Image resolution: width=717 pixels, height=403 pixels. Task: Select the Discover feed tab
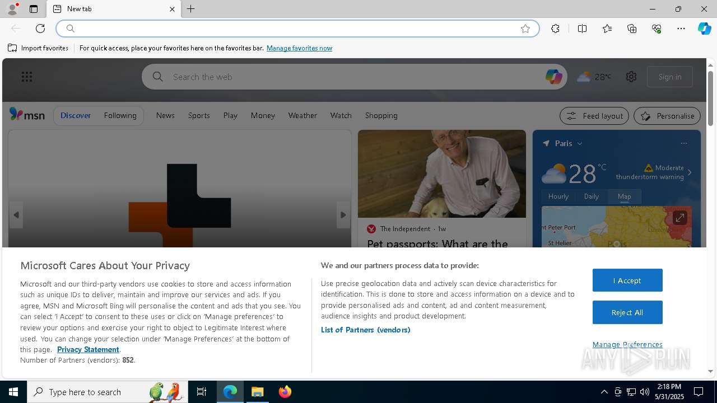point(76,115)
